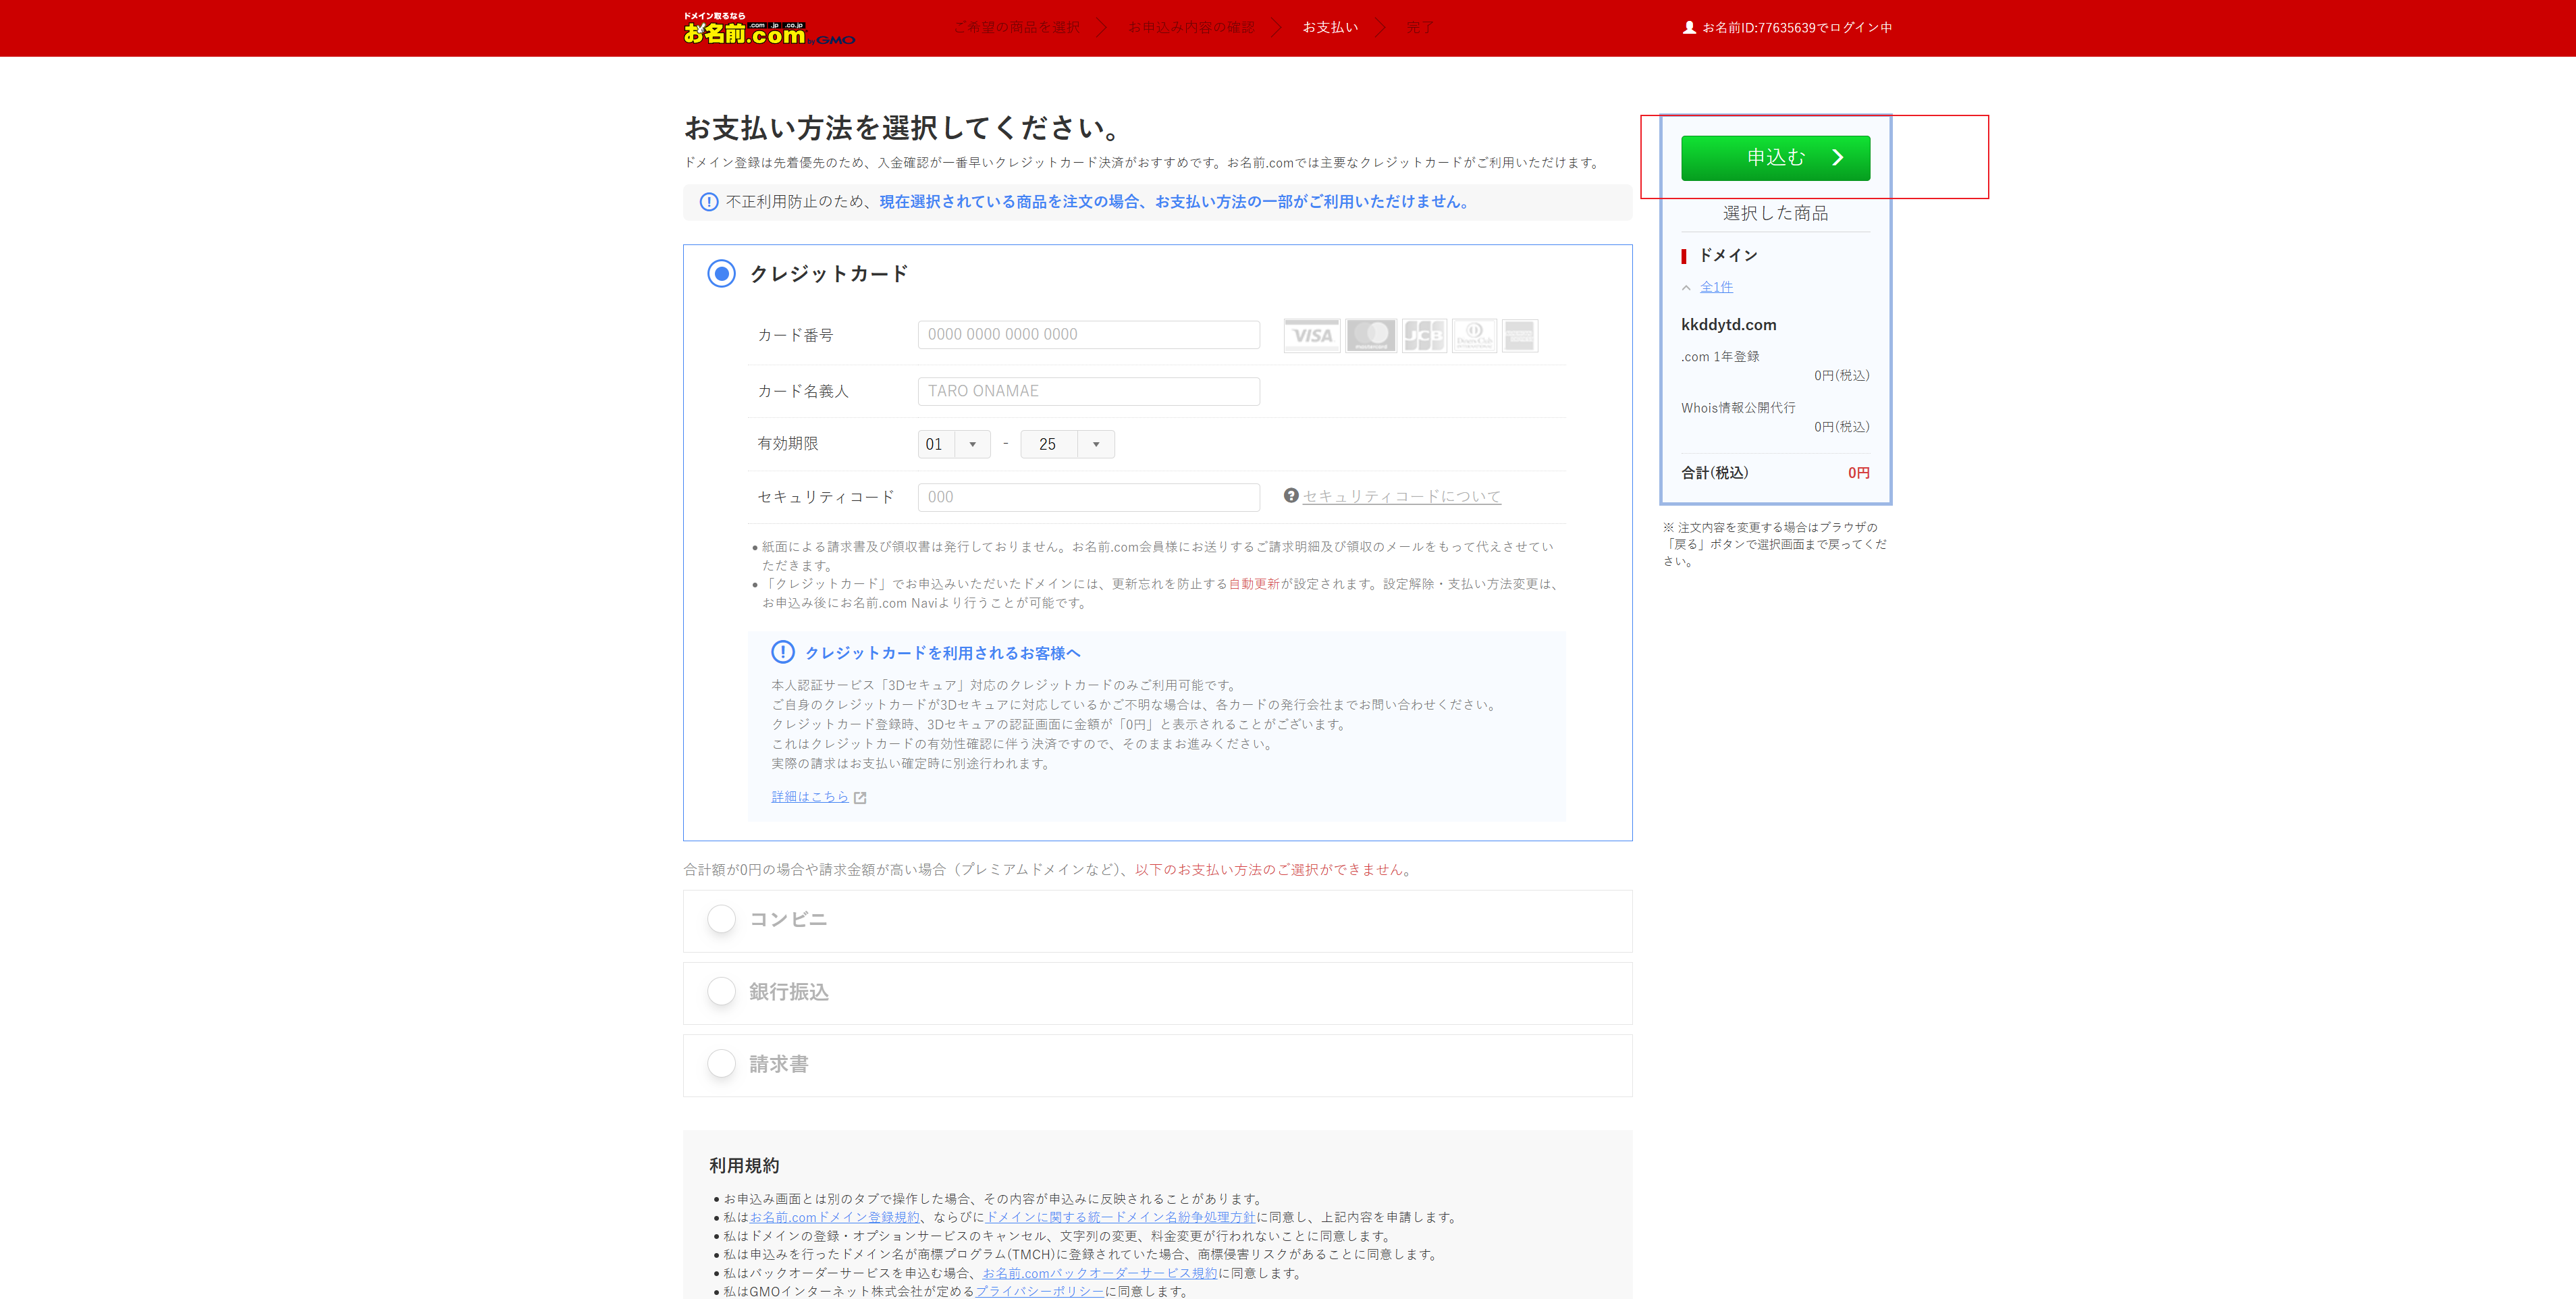Open お名前.comドメイン登録規約 link
Screen dimensions: 2576x1299
834,1217
